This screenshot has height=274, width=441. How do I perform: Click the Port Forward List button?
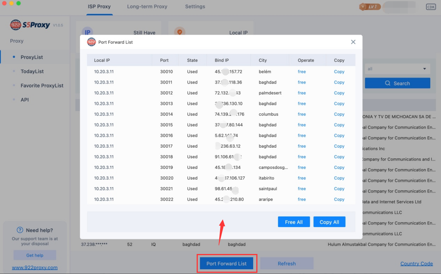click(x=226, y=264)
